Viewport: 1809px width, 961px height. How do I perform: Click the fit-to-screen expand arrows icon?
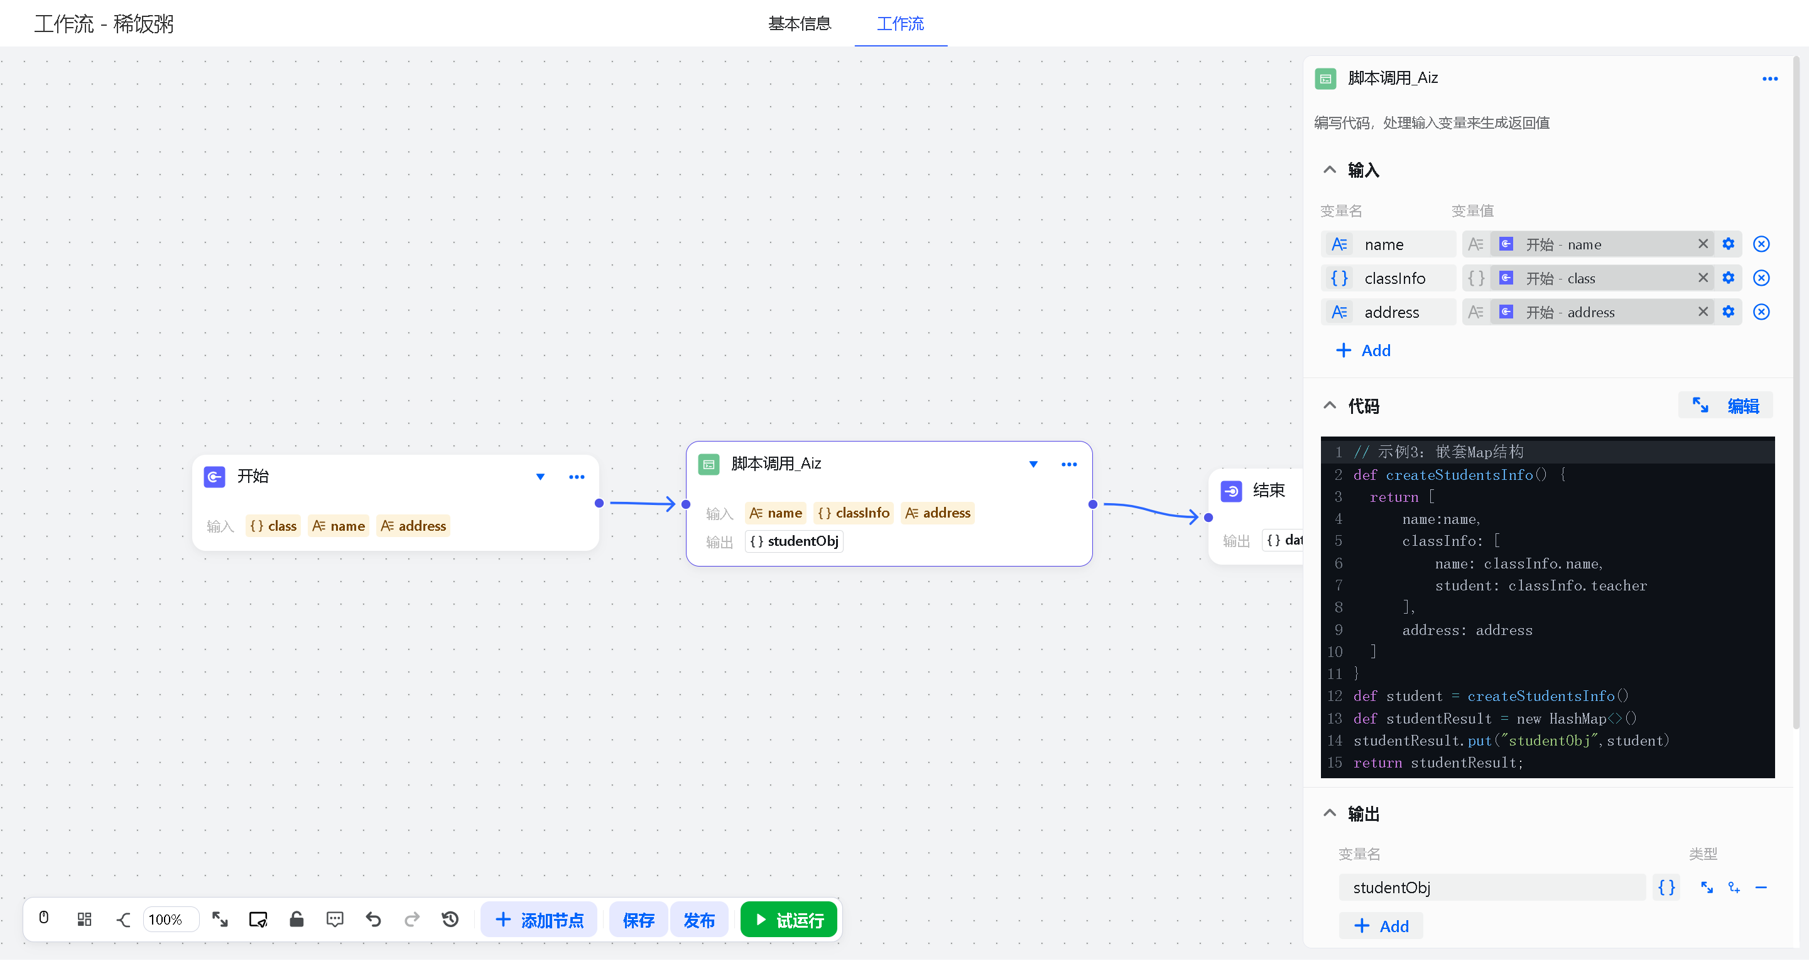tap(220, 919)
